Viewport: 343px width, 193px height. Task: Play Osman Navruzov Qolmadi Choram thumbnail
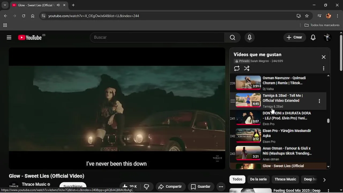(x=248, y=83)
